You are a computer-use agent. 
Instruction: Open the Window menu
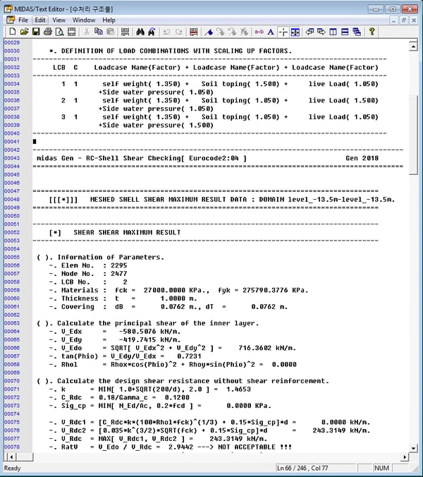click(x=84, y=20)
